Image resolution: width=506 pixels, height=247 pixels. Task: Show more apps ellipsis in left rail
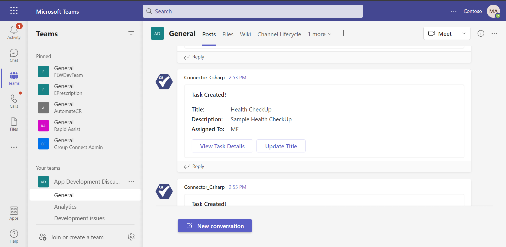click(14, 147)
